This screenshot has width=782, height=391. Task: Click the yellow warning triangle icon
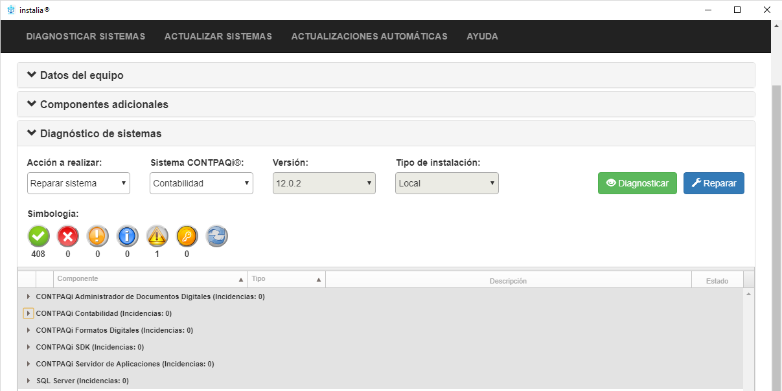click(x=157, y=236)
